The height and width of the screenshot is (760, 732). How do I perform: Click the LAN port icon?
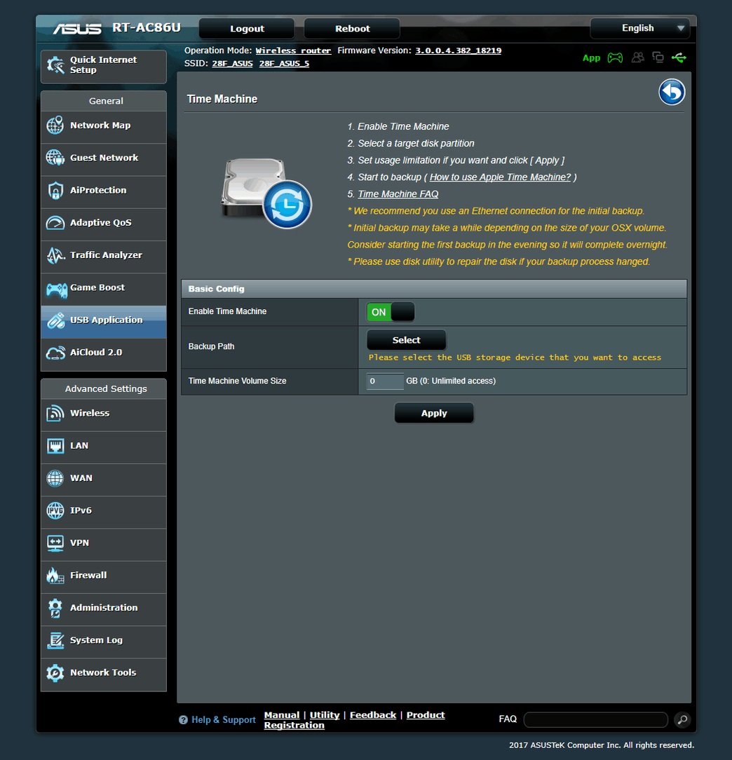point(55,445)
